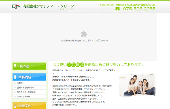Open the 業務内容 menu header
This screenshot has height=109, width=170.
[x=29, y=77]
